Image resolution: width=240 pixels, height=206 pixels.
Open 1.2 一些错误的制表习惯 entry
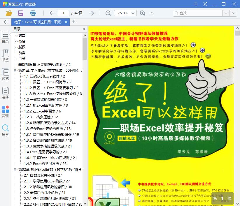click(45, 100)
